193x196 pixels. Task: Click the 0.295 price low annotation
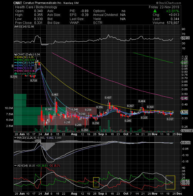[x=67, y=122]
